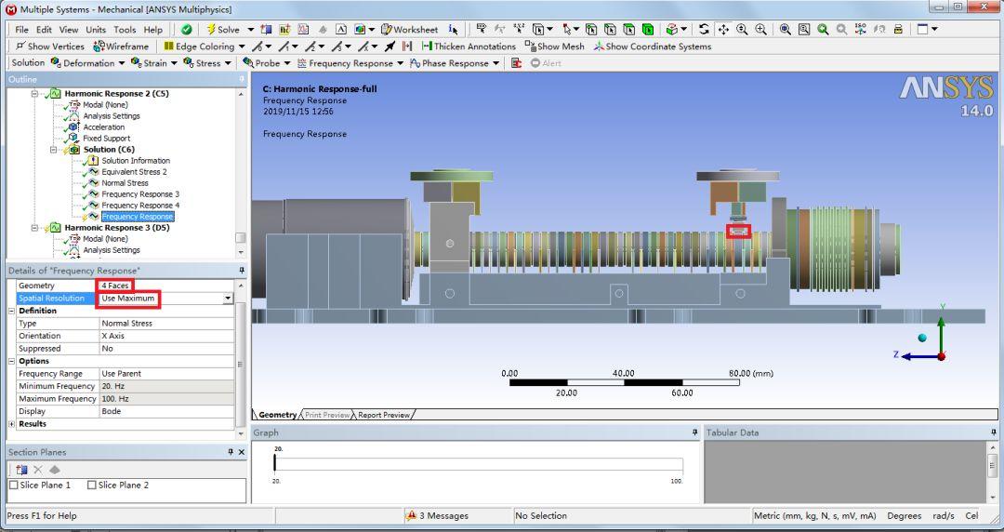
Task: Check the Slice Plane 1 checkbox
Action: [x=13, y=485]
